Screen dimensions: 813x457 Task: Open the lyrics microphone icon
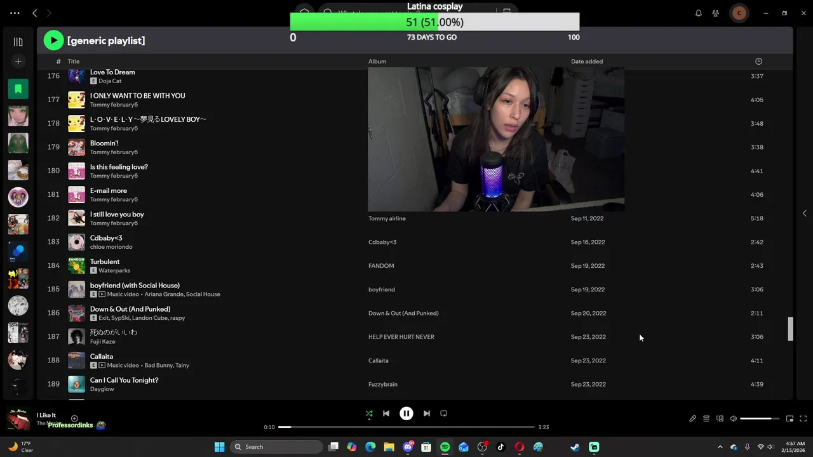point(693,419)
